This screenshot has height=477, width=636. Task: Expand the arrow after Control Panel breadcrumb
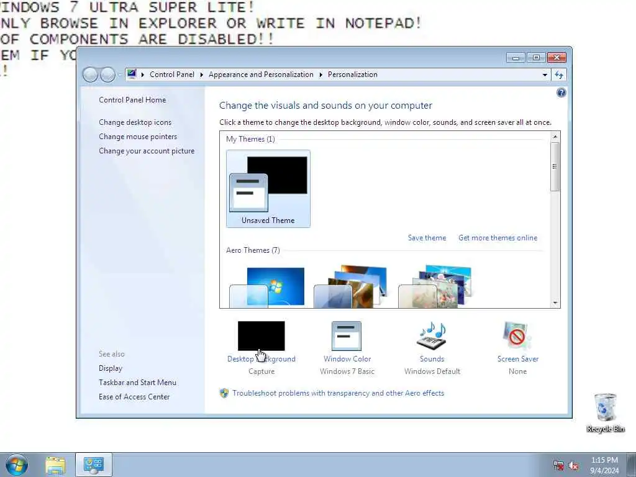[x=202, y=75]
